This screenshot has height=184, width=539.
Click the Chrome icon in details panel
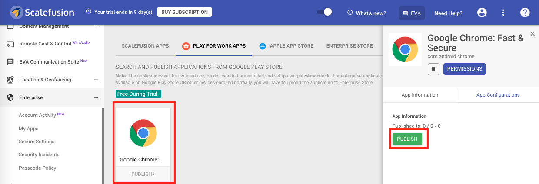[x=405, y=49]
